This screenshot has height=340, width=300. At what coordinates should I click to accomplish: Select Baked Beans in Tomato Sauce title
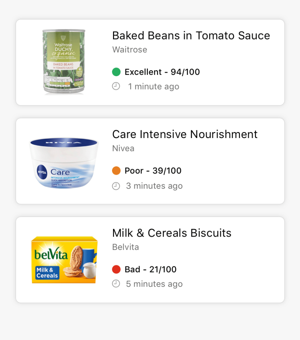[191, 36]
